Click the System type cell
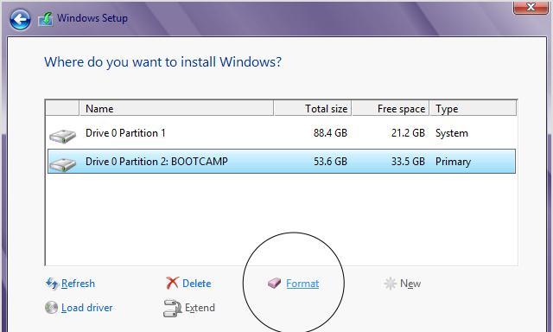 click(452, 133)
